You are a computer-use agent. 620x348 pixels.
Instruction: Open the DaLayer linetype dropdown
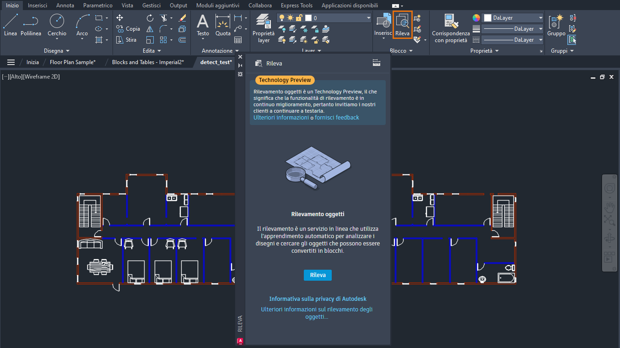tap(512, 40)
